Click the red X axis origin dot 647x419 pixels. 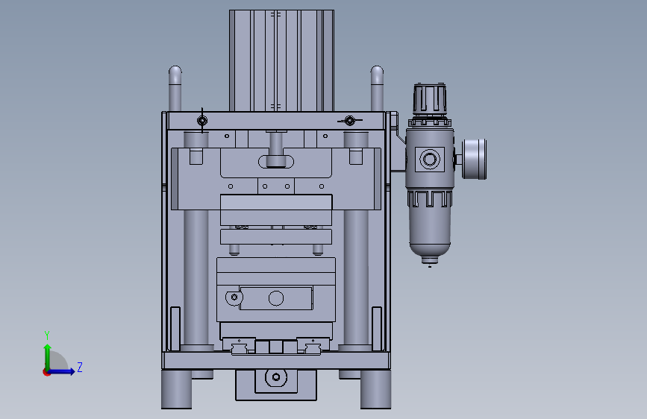[46, 372]
